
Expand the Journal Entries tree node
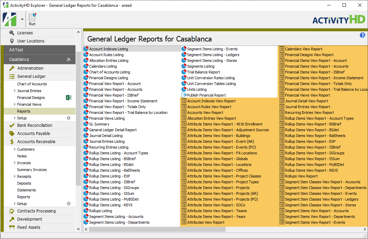tap(15, 91)
